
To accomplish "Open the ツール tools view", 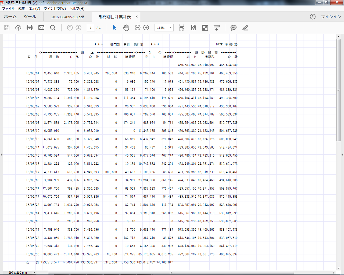I will tap(30, 17).
